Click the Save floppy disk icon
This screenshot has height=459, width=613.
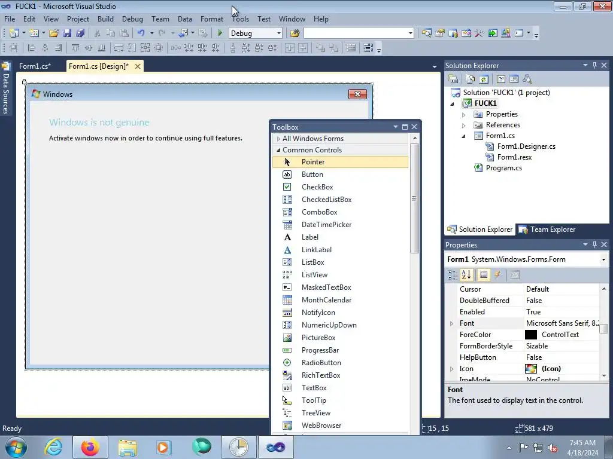(67, 33)
